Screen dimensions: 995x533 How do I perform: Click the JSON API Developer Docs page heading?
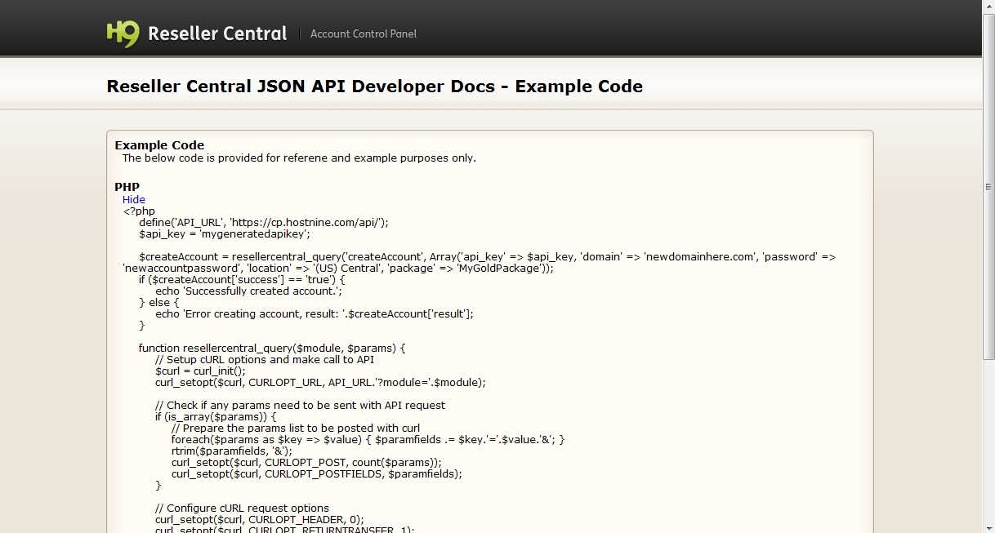(374, 87)
